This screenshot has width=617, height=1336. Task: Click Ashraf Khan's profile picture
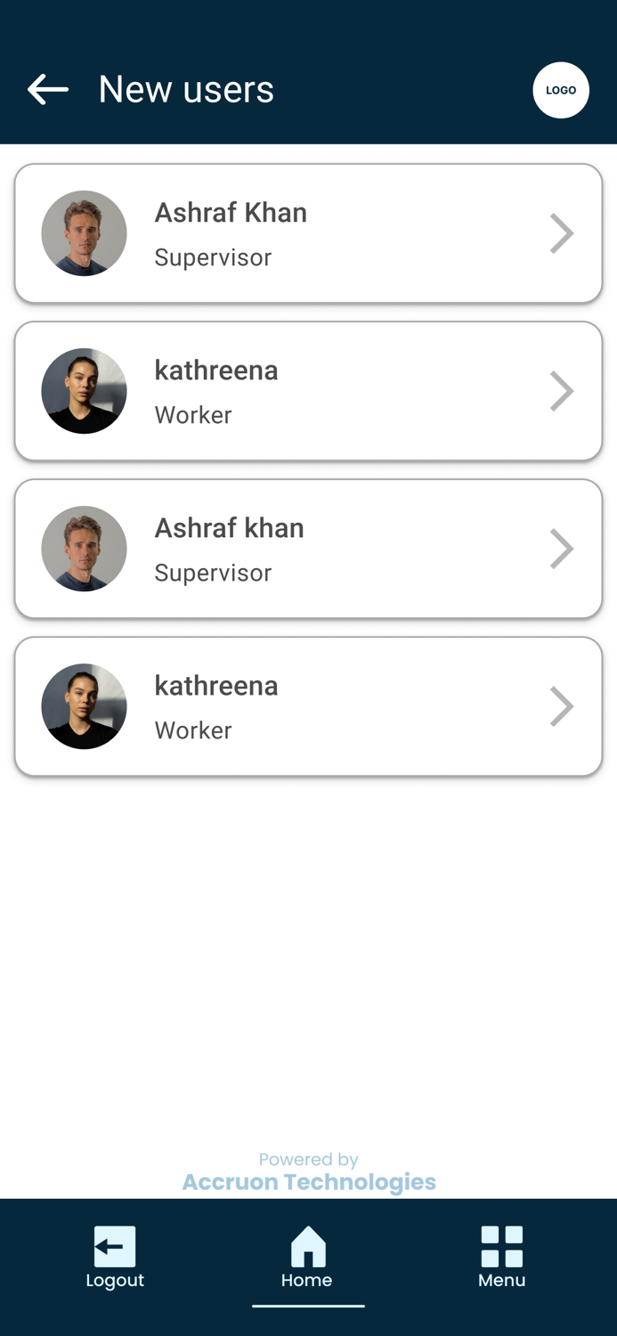pos(84,232)
